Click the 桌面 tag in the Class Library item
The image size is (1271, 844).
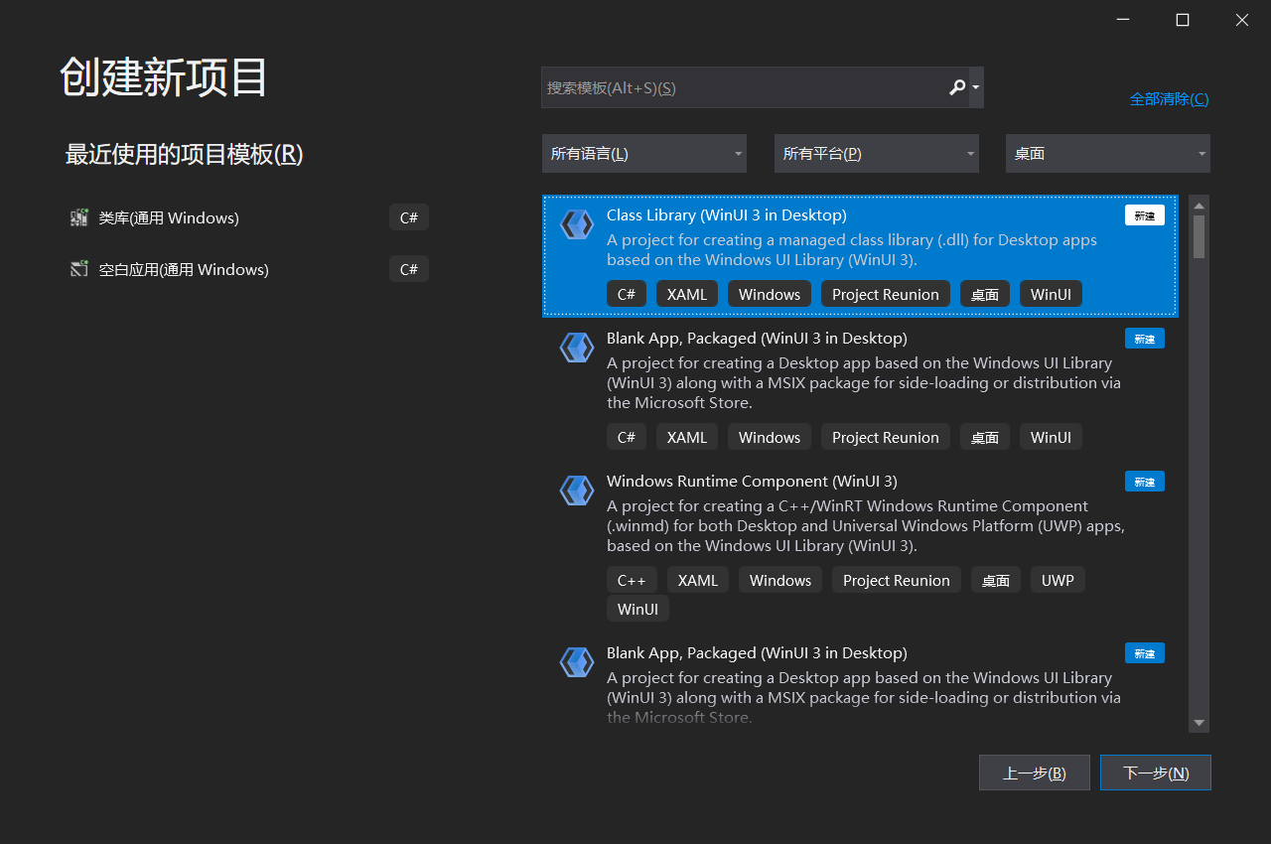pos(985,294)
